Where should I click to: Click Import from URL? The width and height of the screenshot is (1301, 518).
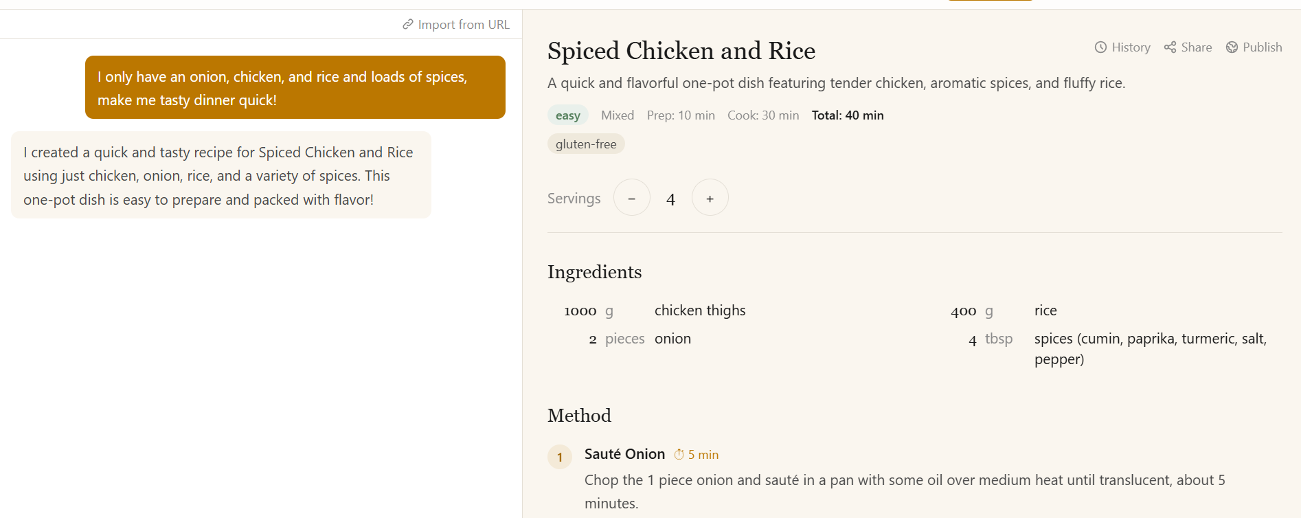coord(464,24)
